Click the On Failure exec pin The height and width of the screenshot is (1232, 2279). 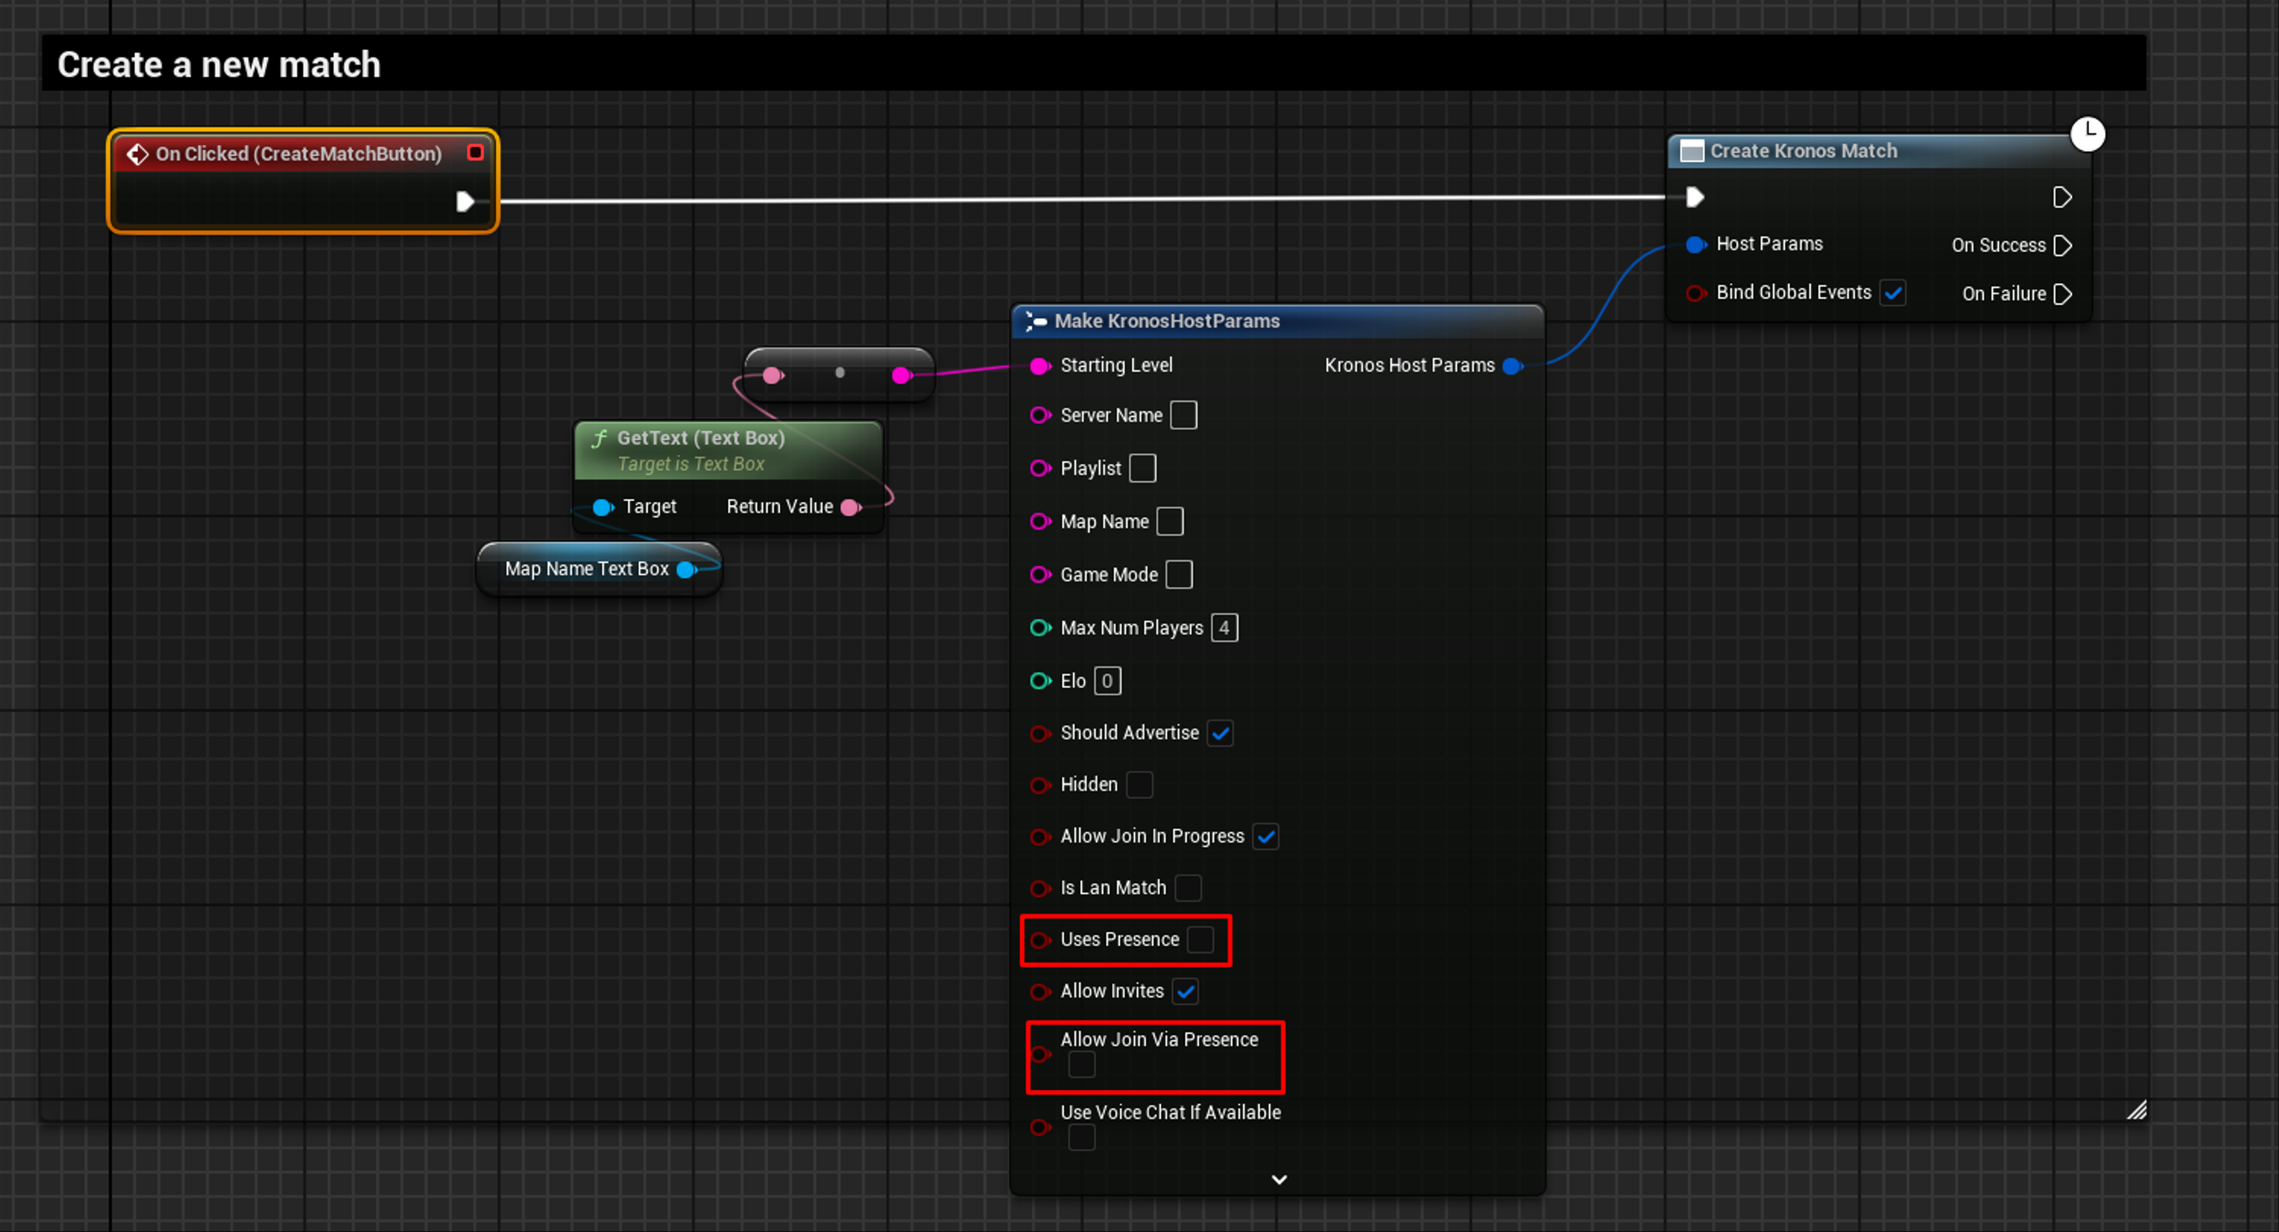2061,294
